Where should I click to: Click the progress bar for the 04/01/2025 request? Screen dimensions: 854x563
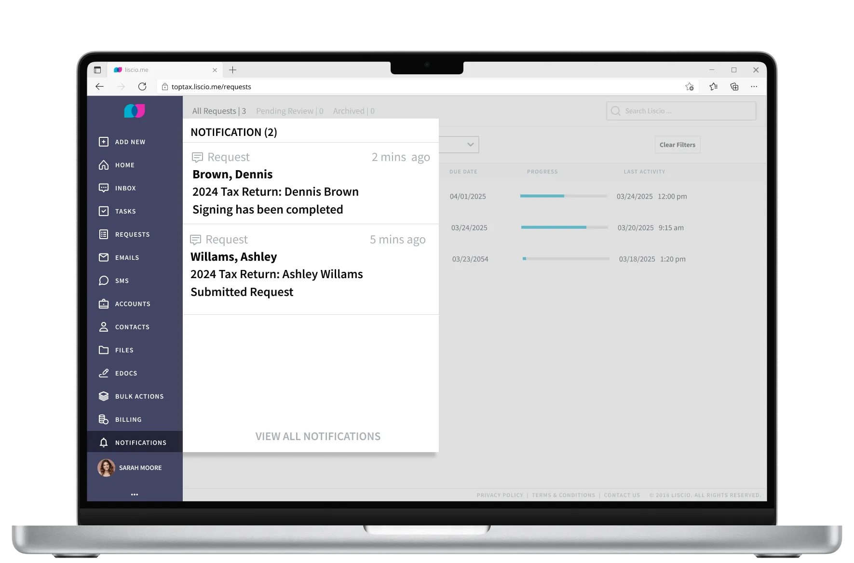click(563, 196)
